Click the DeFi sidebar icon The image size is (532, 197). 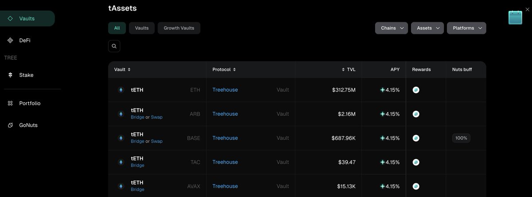[x=10, y=40]
